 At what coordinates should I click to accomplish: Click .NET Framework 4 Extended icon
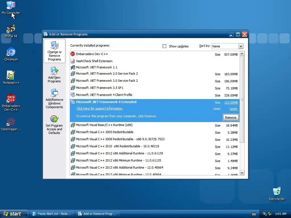[x=72, y=102]
